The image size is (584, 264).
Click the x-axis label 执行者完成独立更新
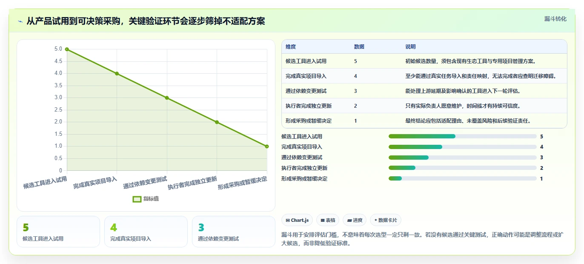(x=192, y=183)
